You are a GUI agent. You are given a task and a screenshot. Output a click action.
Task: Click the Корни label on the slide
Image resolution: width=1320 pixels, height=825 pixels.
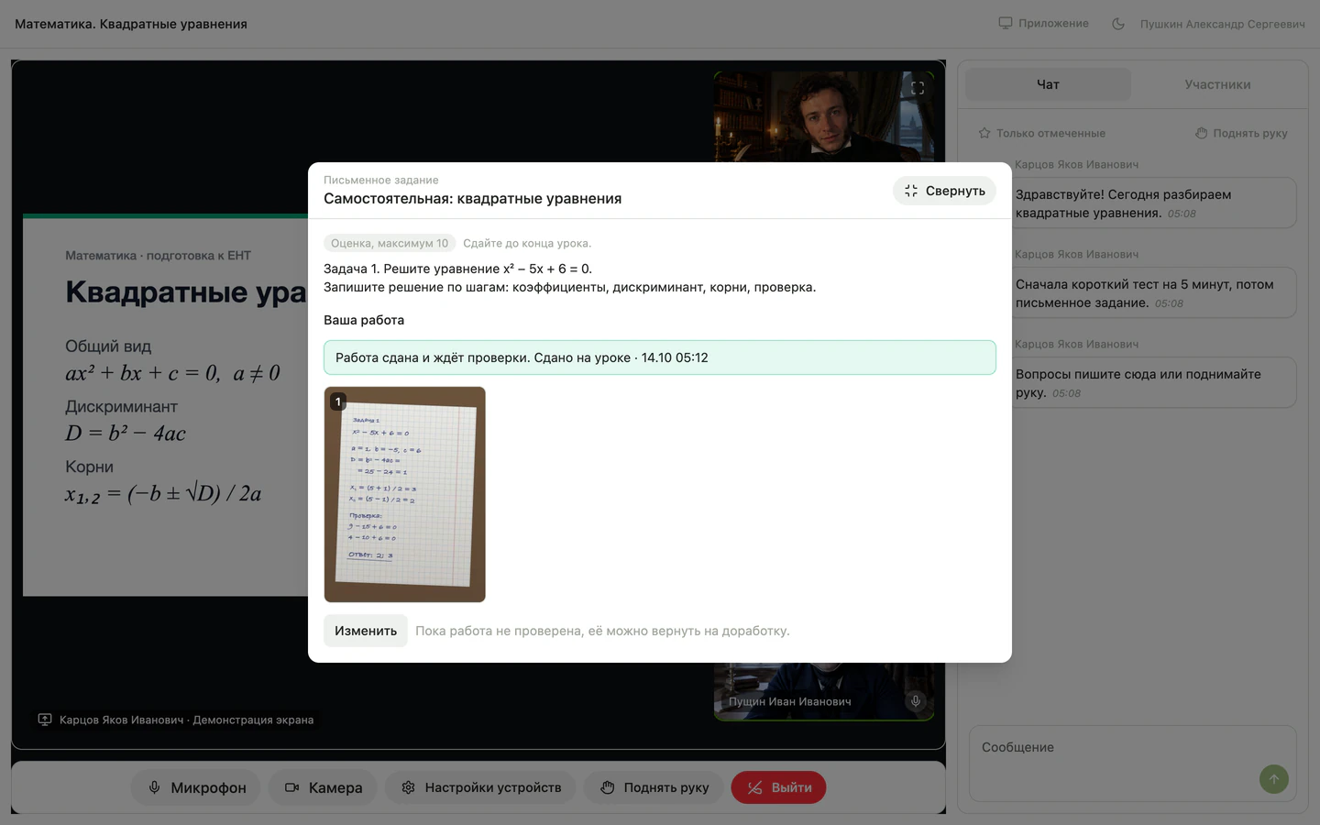[89, 467]
